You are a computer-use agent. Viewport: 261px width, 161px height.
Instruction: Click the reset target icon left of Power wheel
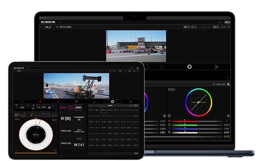(169, 116)
